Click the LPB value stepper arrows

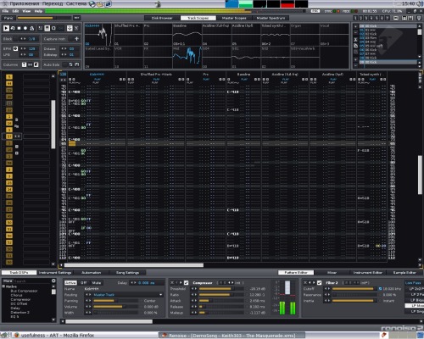[23, 55]
